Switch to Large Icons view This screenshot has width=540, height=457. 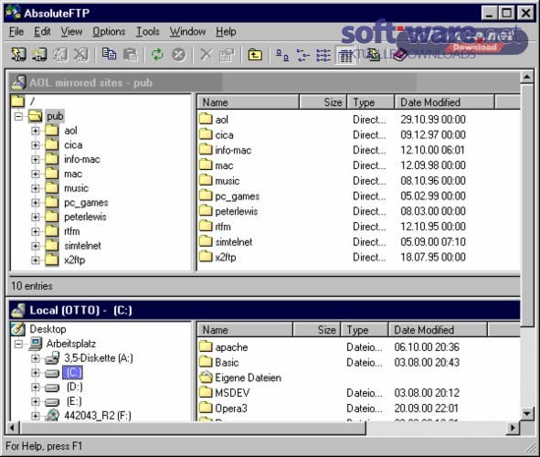click(x=282, y=55)
